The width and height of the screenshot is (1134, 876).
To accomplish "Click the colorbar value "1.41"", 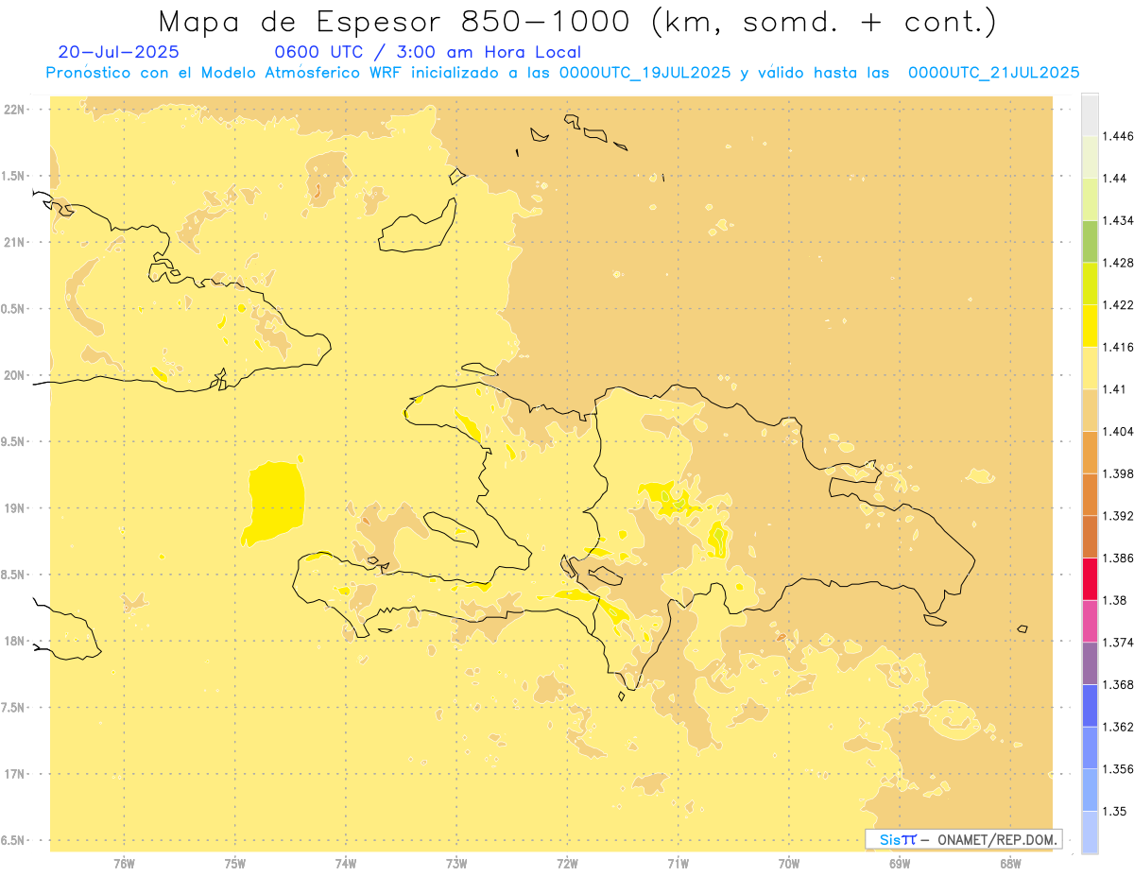I will coord(1115,389).
